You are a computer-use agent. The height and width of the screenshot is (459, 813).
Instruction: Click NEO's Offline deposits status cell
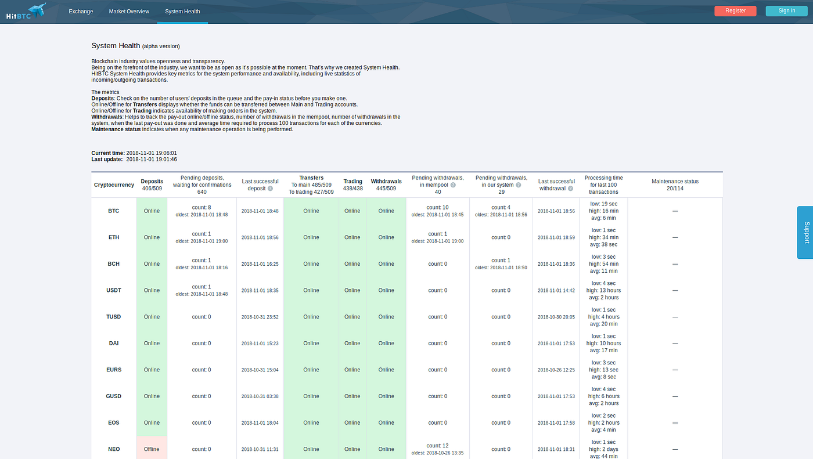[152, 448]
